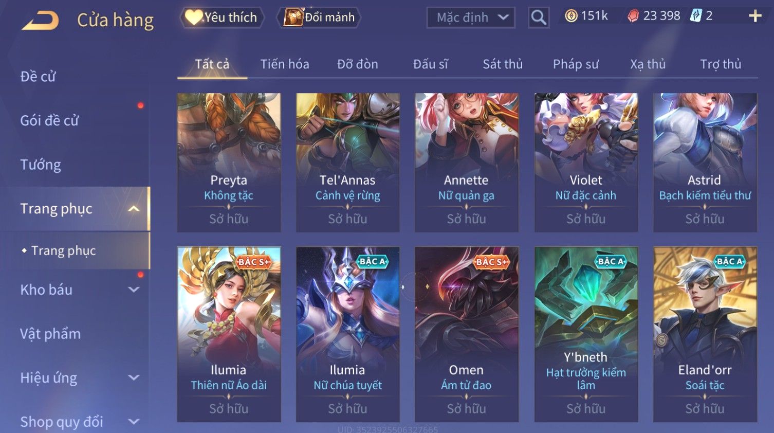Click the plus icon to add currency

pos(755,16)
